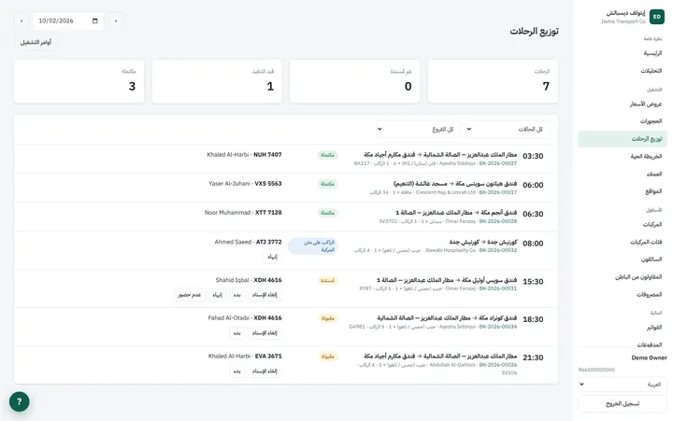This screenshot has width=673, height=421.
Task: Click the مكتملة card showing 3
Action: tap(79, 81)
